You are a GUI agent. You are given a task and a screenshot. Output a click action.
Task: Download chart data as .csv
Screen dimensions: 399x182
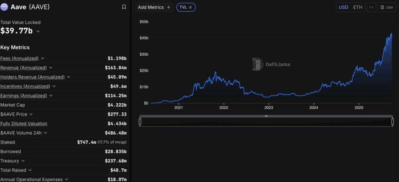(387, 7)
